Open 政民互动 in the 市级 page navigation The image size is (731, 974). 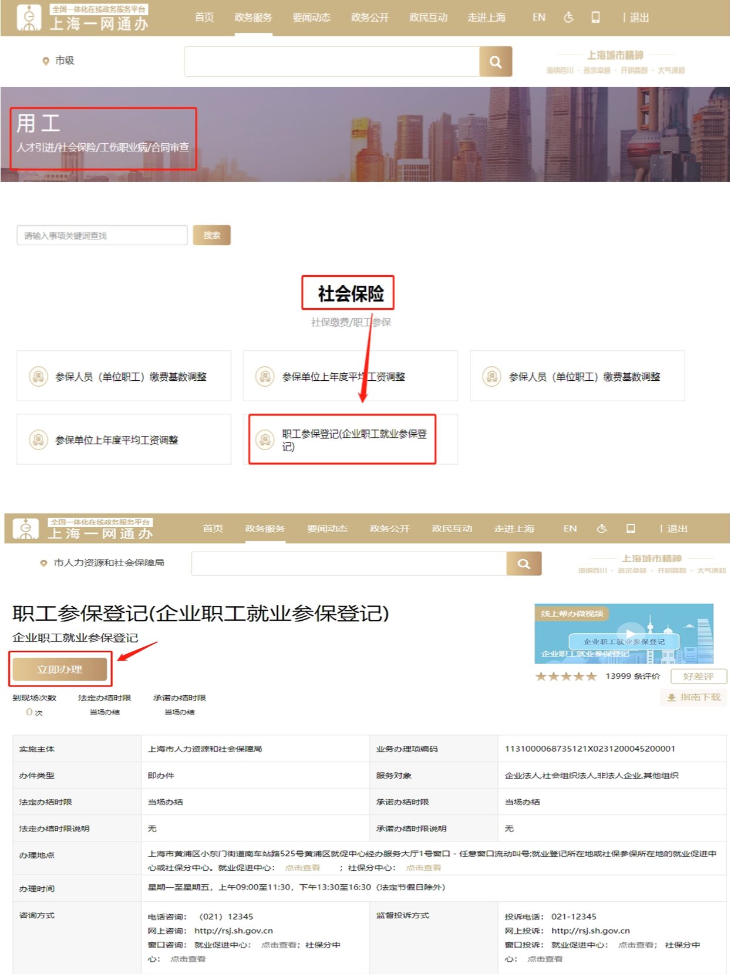[429, 18]
